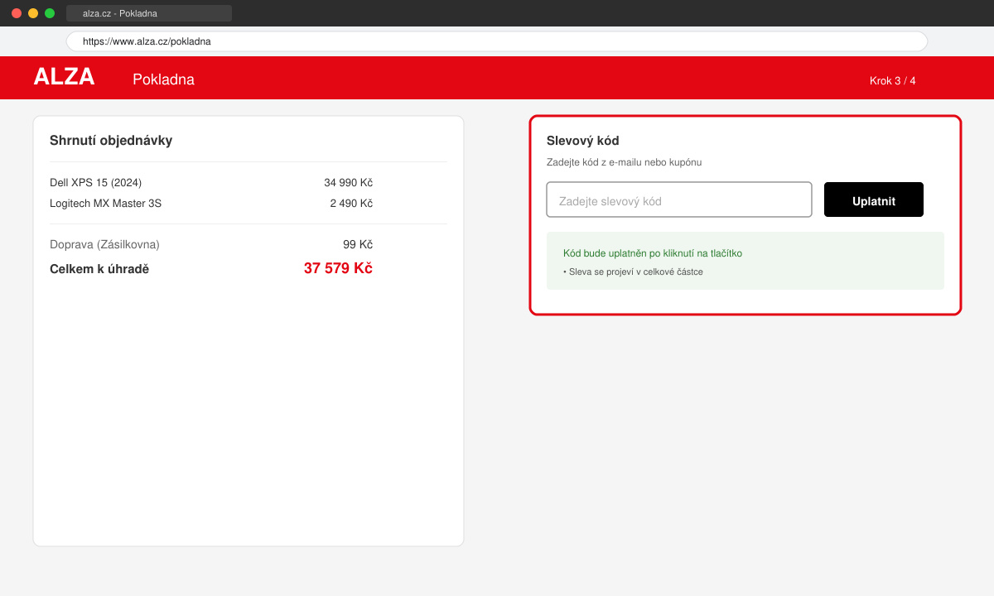Click the shipping cost 99 Kč
Viewport: 994px width, 596px height.
(x=358, y=244)
